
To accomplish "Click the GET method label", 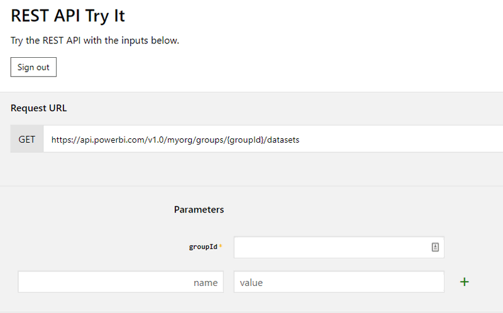I will point(27,139).
